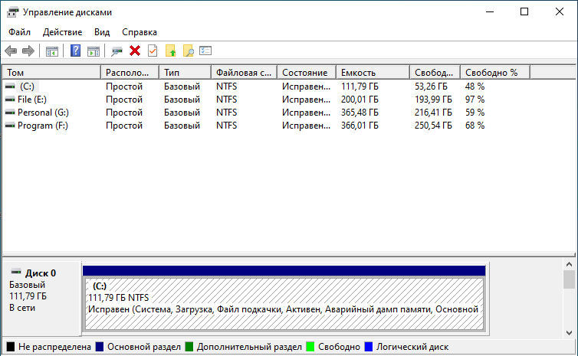
Task: Click the Back arrow in toolbar
Action: click(x=11, y=51)
